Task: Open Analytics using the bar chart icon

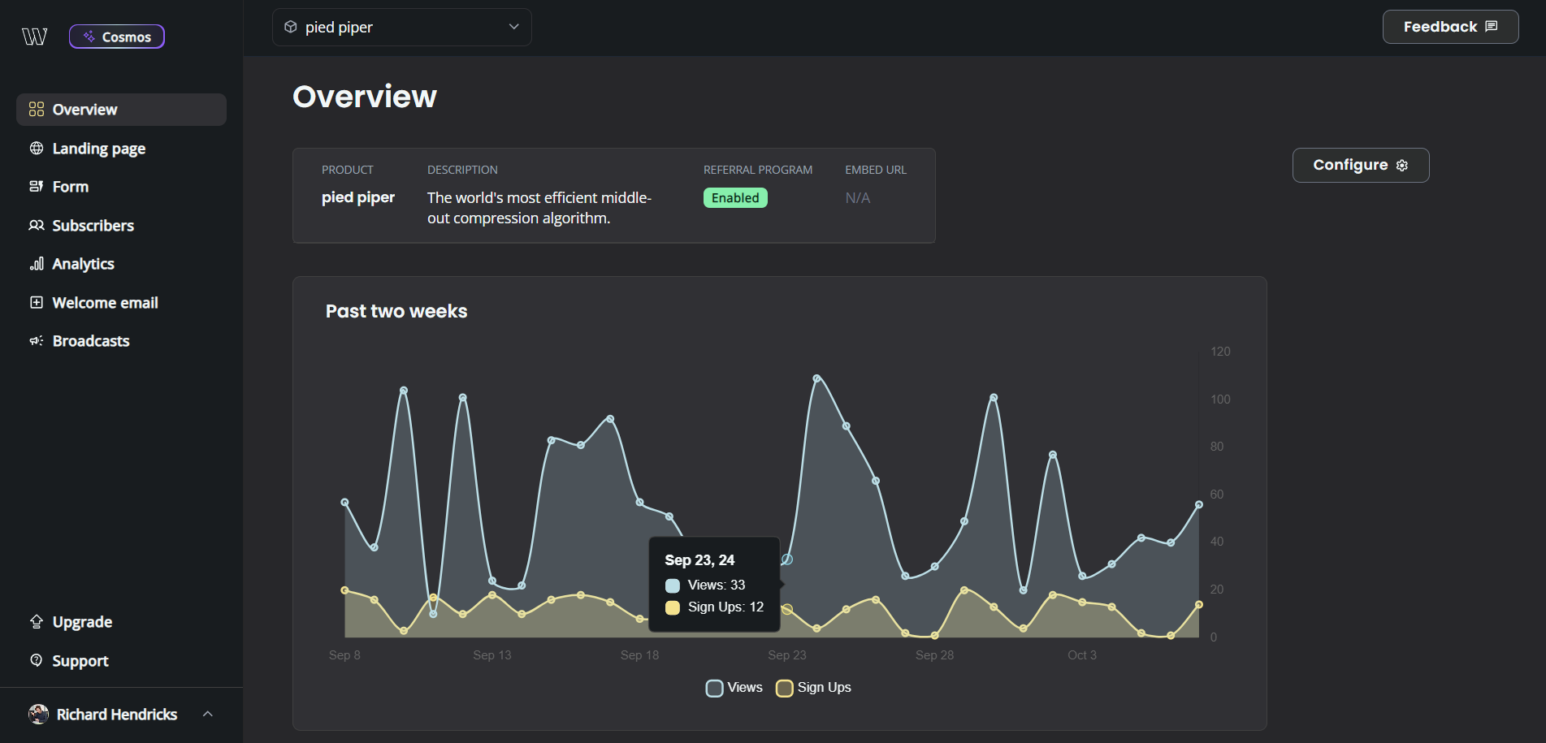Action: click(x=36, y=263)
